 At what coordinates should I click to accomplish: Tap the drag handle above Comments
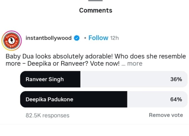click(95, 1)
